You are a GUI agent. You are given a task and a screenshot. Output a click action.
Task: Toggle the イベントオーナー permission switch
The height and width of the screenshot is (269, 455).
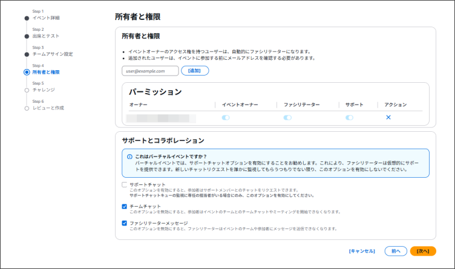[x=226, y=118]
